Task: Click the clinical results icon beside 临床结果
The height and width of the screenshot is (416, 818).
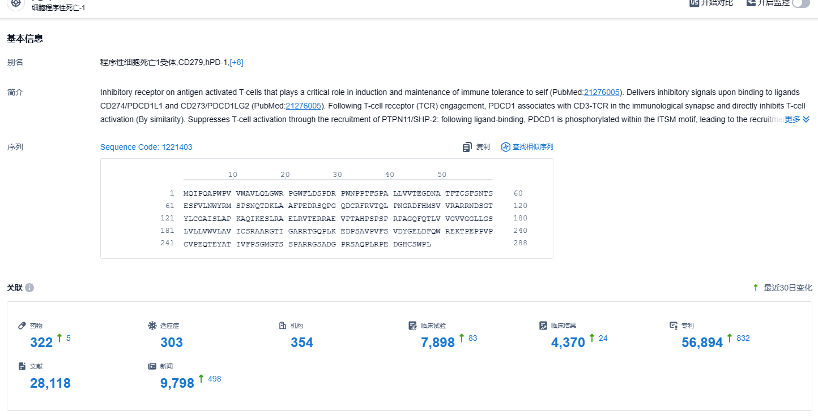Action: pos(543,326)
